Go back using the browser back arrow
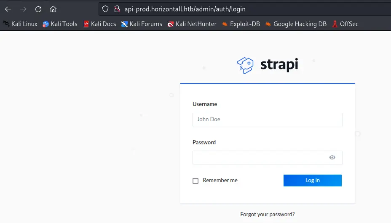This screenshot has width=391, height=223. pos(8,9)
